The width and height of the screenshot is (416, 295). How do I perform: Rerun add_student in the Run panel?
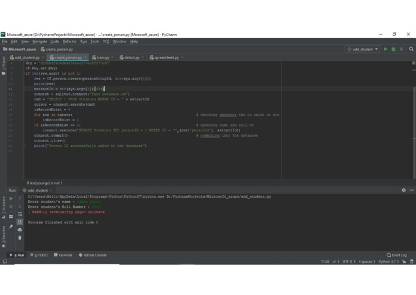11,198
